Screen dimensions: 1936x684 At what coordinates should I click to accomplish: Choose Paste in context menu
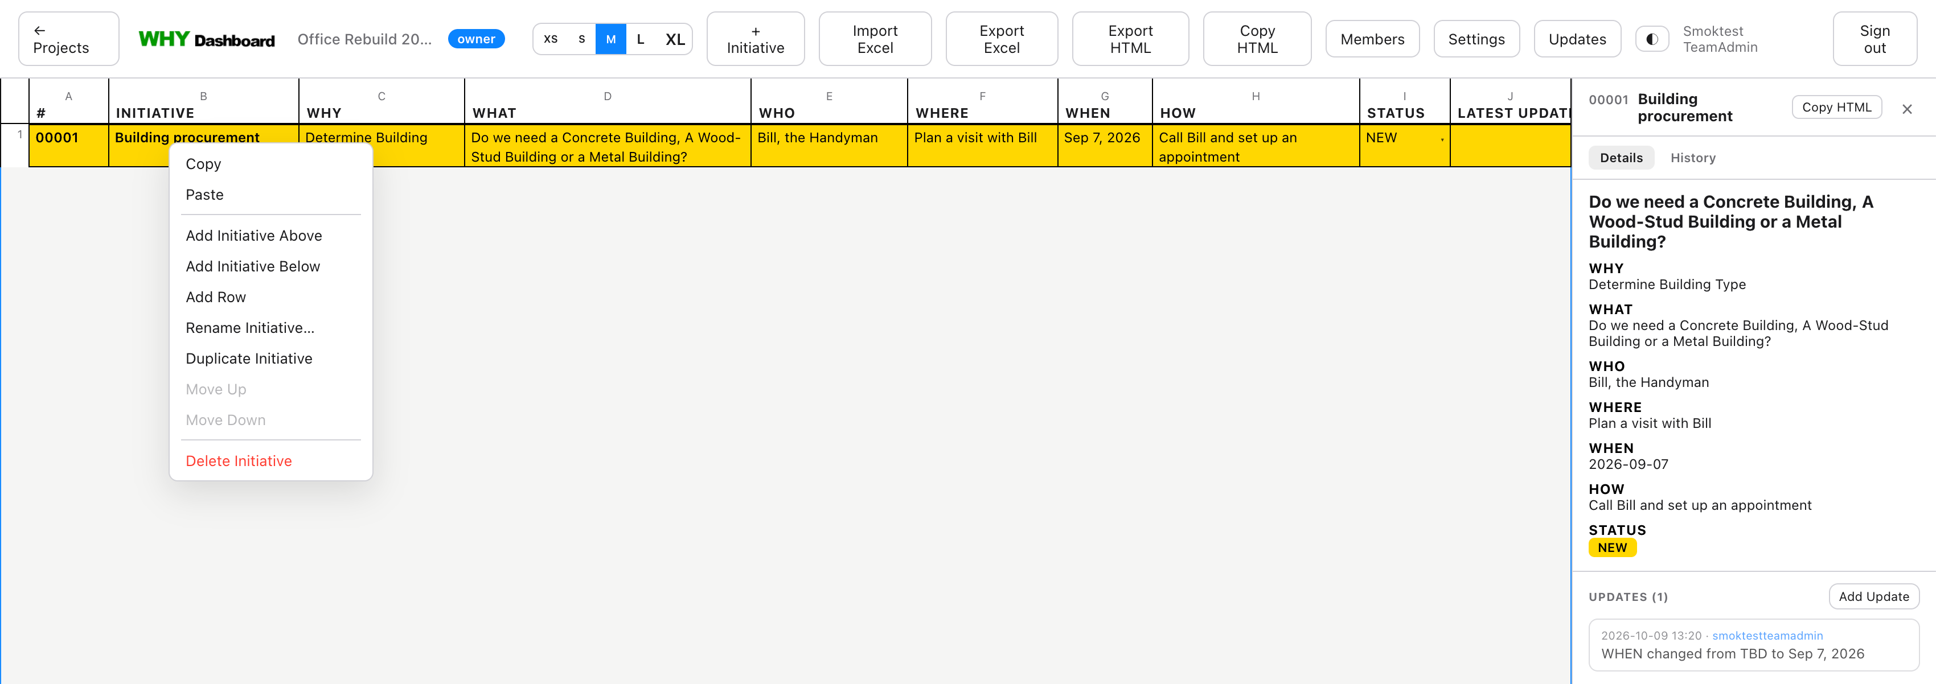pyautogui.click(x=270, y=195)
